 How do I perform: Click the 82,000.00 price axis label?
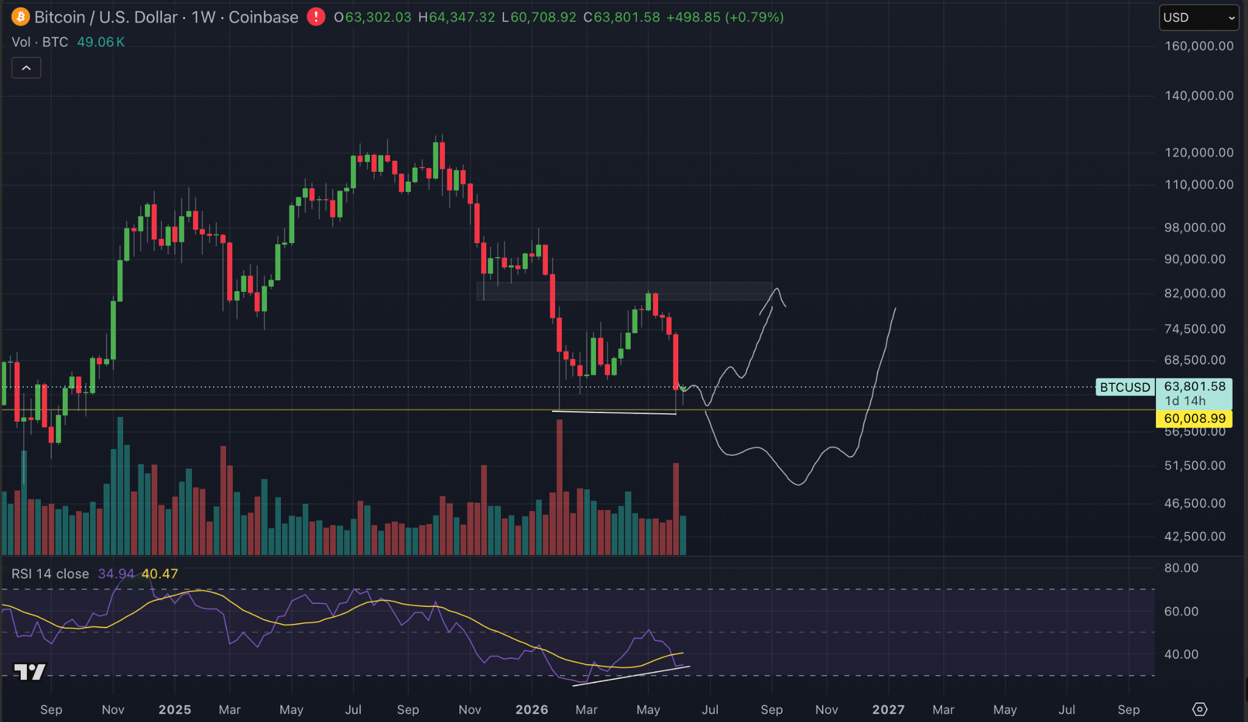tap(1195, 293)
